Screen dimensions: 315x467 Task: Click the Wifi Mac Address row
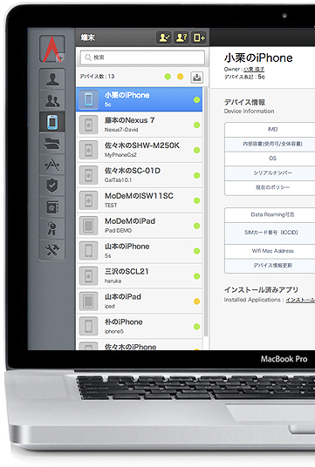pos(270,251)
